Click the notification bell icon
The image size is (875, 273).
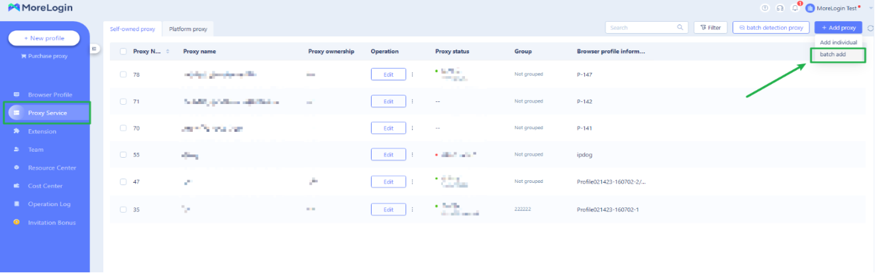(x=795, y=8)
